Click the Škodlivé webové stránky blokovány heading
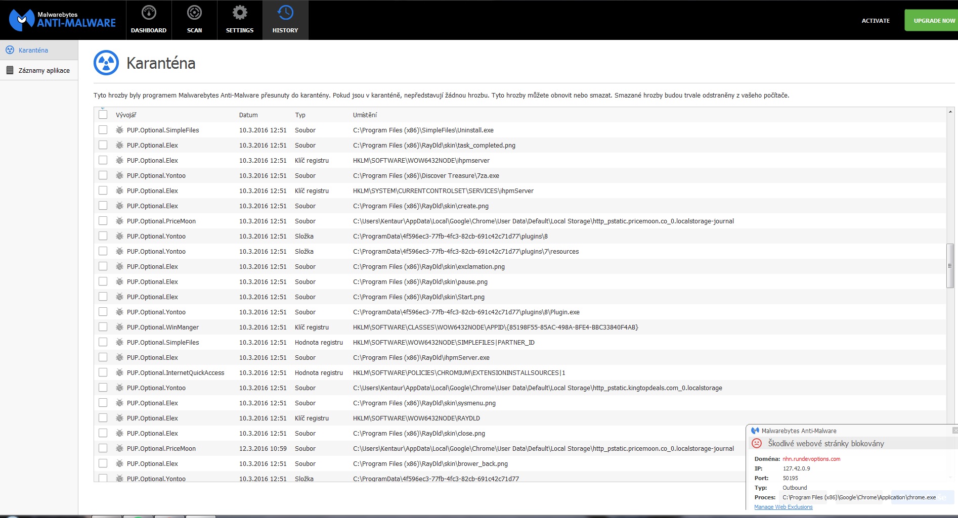This screenshot has width=958, height=518. (x=826, y=443)
